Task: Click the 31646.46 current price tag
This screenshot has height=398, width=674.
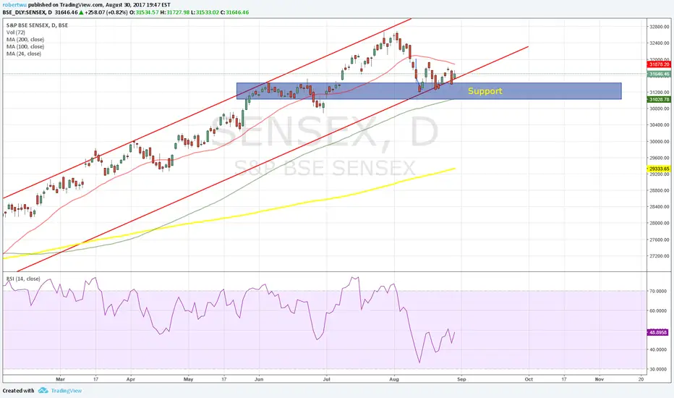Action: coord(659,74)
